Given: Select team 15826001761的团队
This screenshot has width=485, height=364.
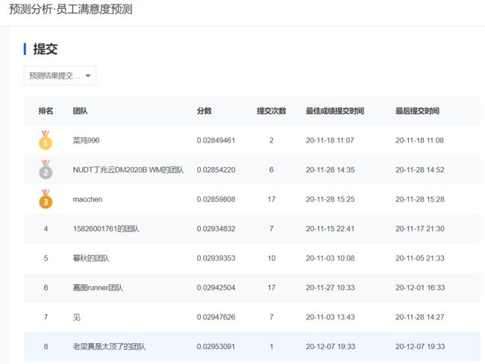Looking at the screenshot, I should pos(106,229).
